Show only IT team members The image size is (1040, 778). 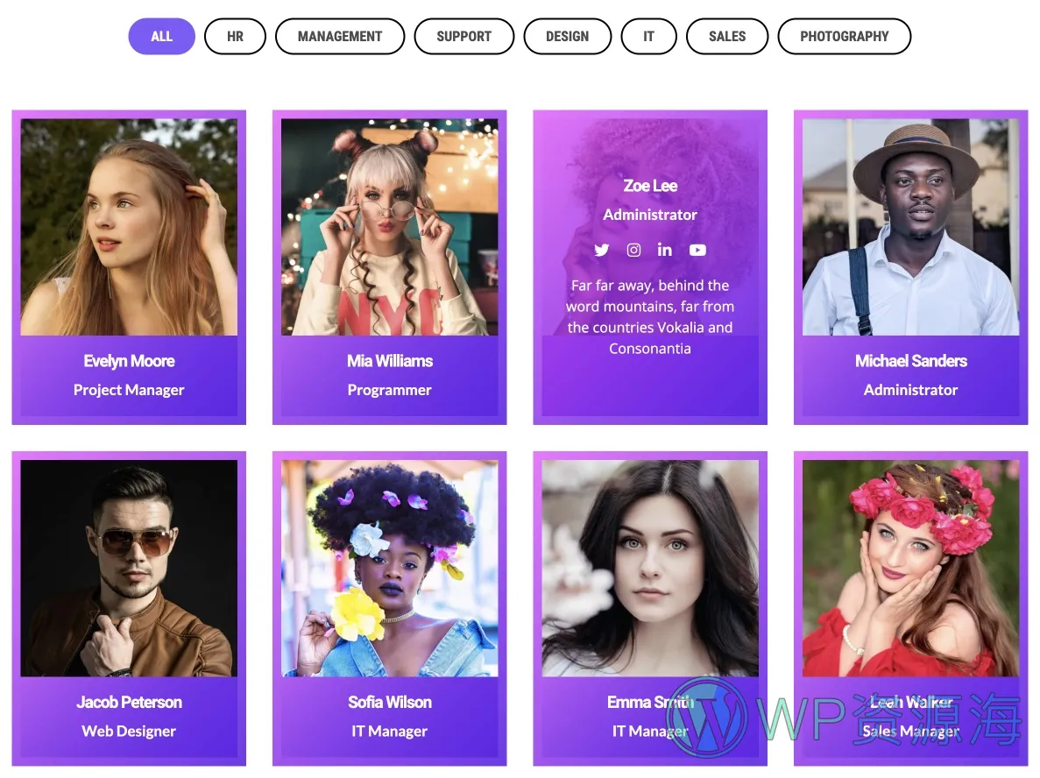click(648, 37)
